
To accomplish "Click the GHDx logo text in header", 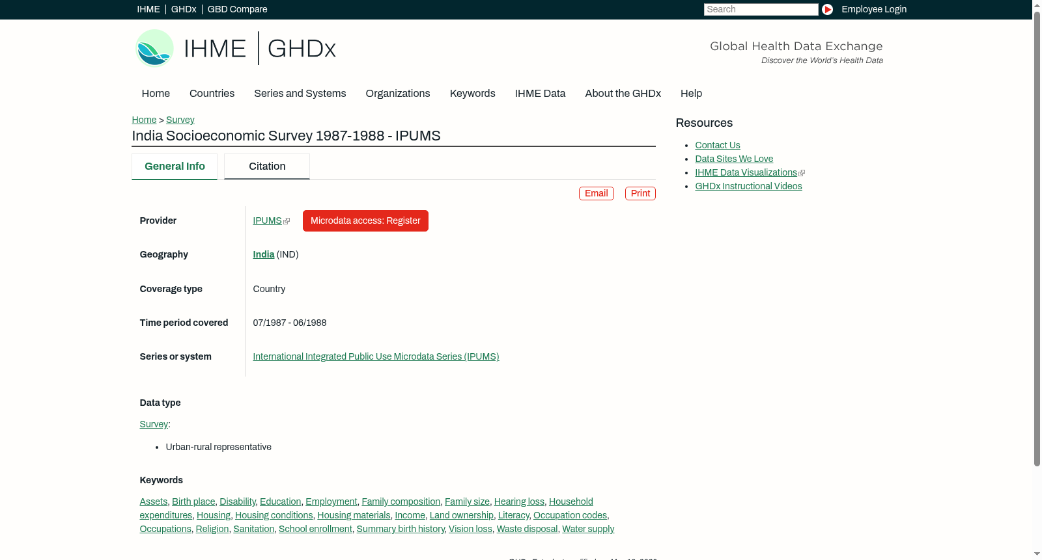I will [302, 49].
